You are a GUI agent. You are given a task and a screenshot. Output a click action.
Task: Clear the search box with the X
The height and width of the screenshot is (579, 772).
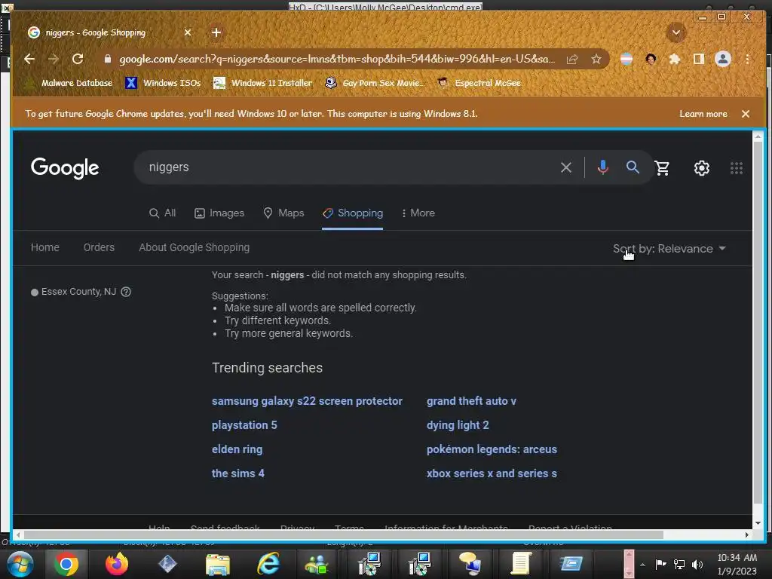pos(566,167)
